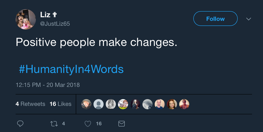Open the classical portrait painting liker avatar

[135, 104]
